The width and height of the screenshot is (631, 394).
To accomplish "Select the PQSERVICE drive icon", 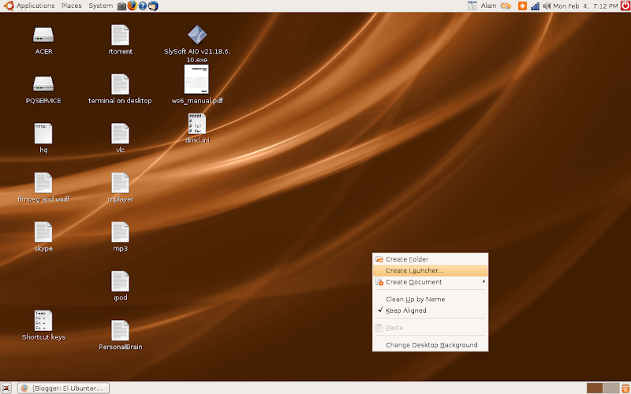I will pyautogui.click(x=43, y=84).
